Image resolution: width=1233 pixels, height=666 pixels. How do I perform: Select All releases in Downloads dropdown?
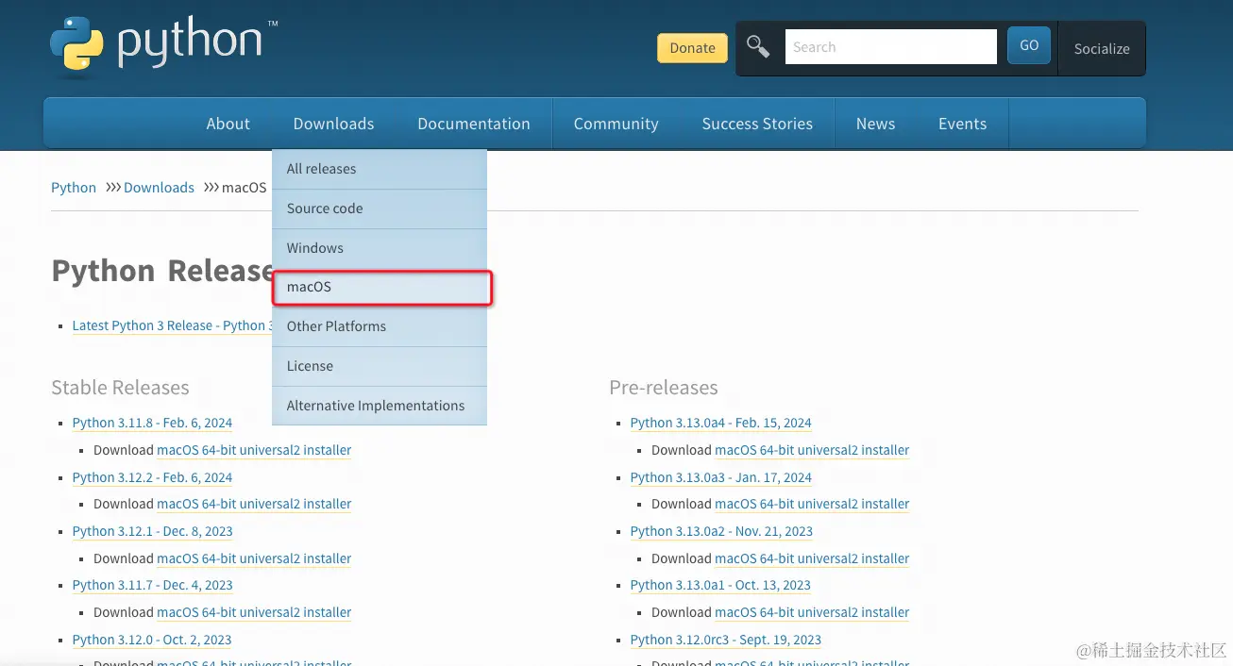(x=380, y=169)
